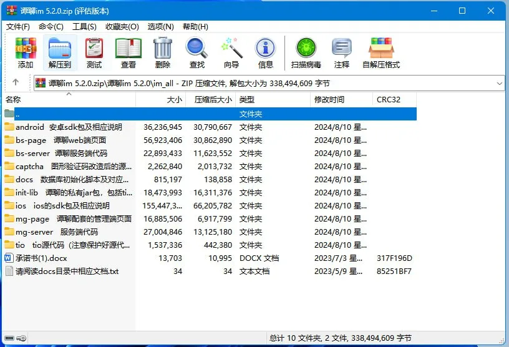The width and height of the screenshot is (509, 347).
Task: Click the Word icon of 承诺书(1).docx
Action: pos(9,258)
